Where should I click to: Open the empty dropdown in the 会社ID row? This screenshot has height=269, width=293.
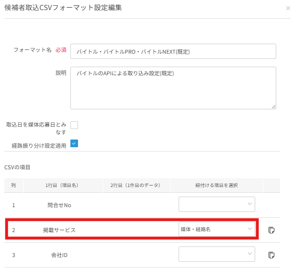pos(217,254)
